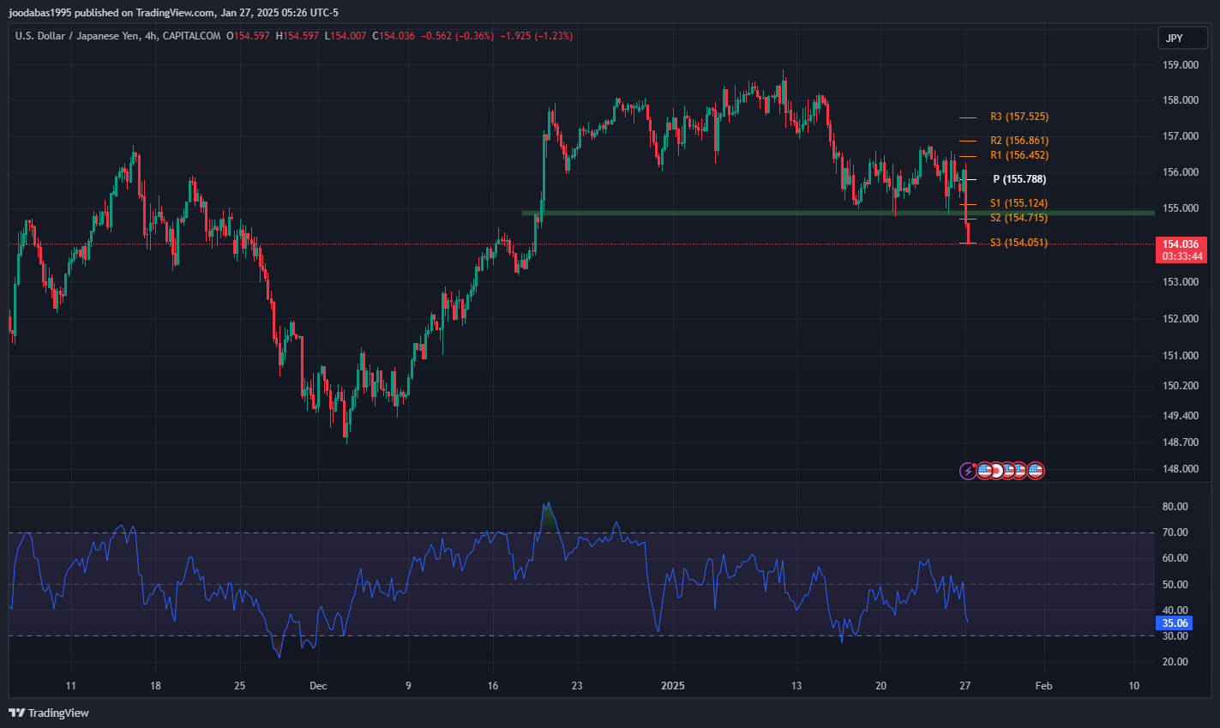Click 150.200 on the price axis
Image resolution: width=1220 pixels, height=728 pixels.
[x=1181, y=386]
